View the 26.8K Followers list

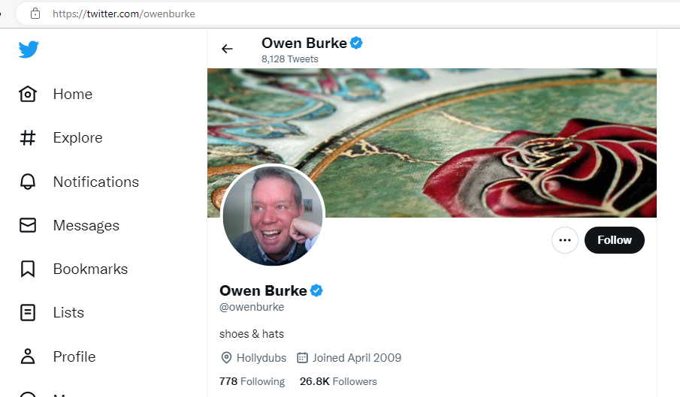tap(338, 381)
